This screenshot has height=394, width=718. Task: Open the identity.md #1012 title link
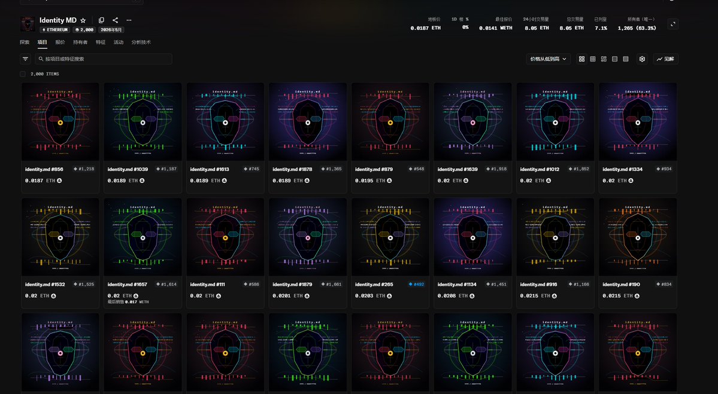(x=540, y=169)
